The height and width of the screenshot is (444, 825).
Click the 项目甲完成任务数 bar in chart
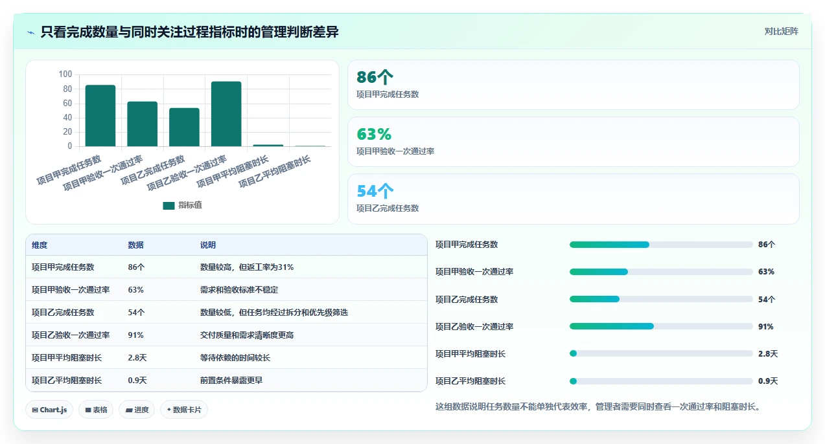pos(100,116)
